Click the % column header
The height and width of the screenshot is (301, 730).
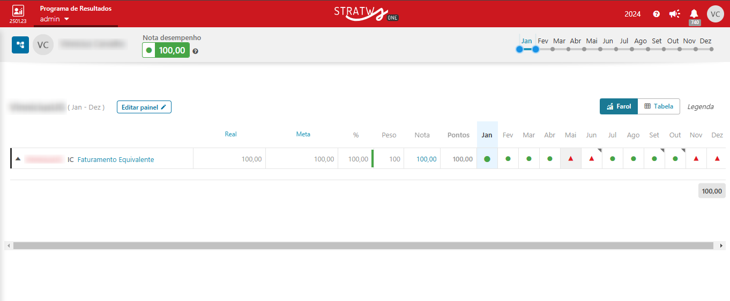pyautogui.click(x=356, y=135)
